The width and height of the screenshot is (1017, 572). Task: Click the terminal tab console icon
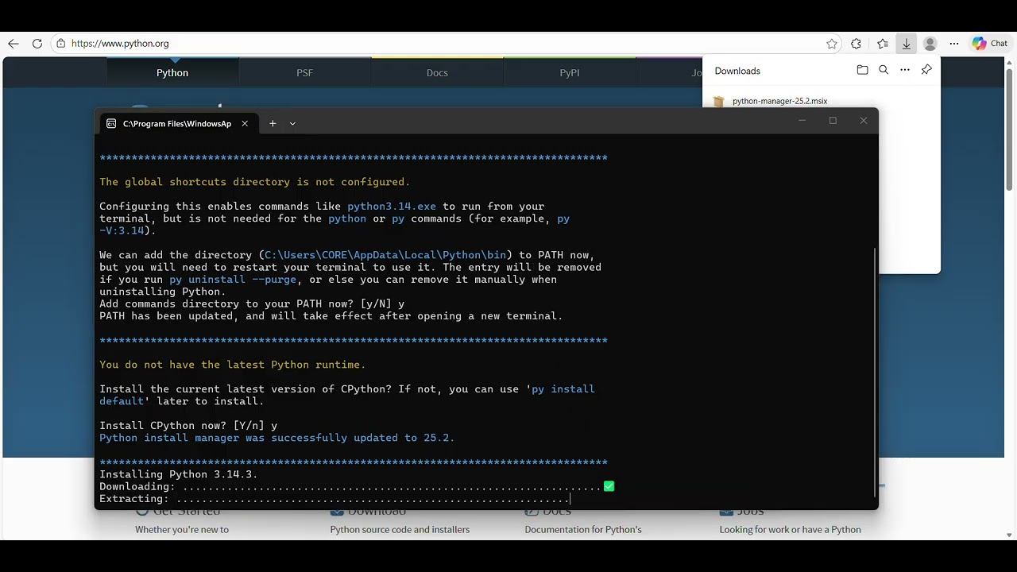111,124
